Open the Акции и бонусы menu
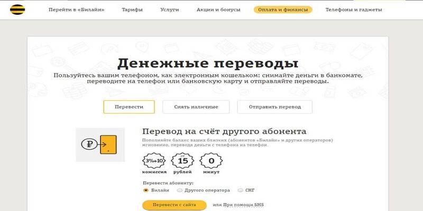This screenshot has width=423, height=211. pos(218,10)
